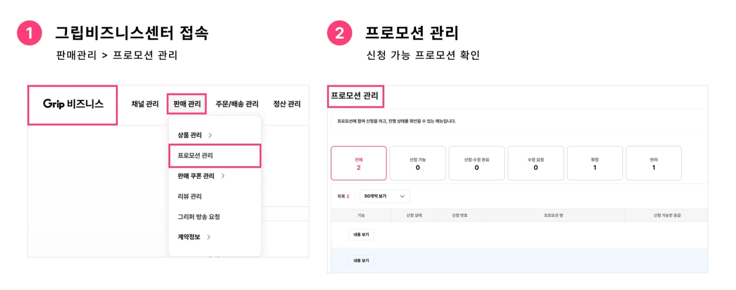The image size is (736, 290).
Task: Open 리뷰 관리 from the dropdown
Action: [x=189, y=196]
